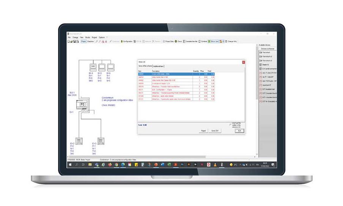Collapse the Available devices panel
The width and height of the screenshot is (343, 206).
(258, 45)
